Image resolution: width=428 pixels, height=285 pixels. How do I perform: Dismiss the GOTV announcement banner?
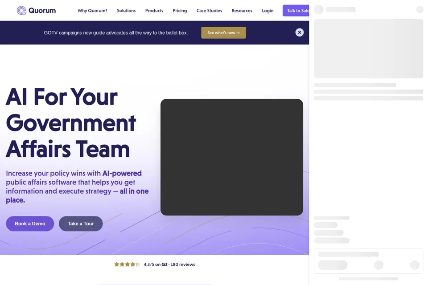point(300,33)
